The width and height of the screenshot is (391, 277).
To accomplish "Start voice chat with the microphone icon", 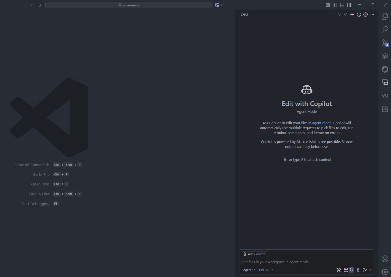I will pyautogui.click(x=358, y=270).
